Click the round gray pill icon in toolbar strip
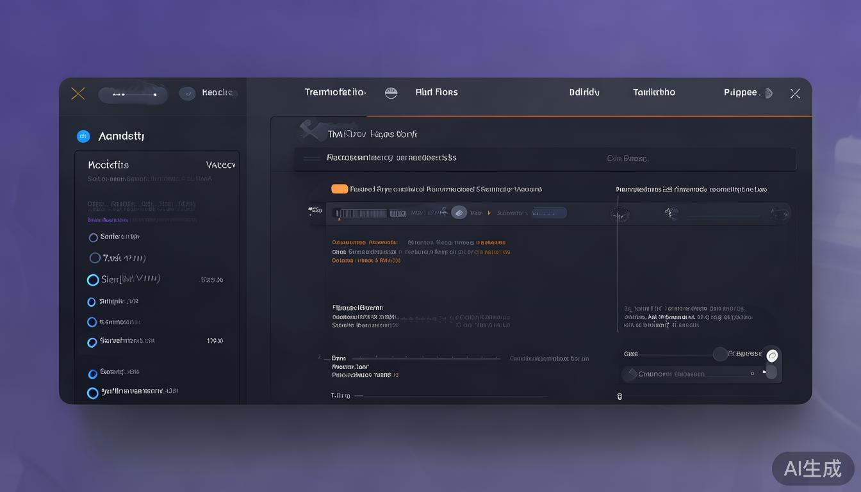This screenshot has height=492, width=861. tap(459, 213)
